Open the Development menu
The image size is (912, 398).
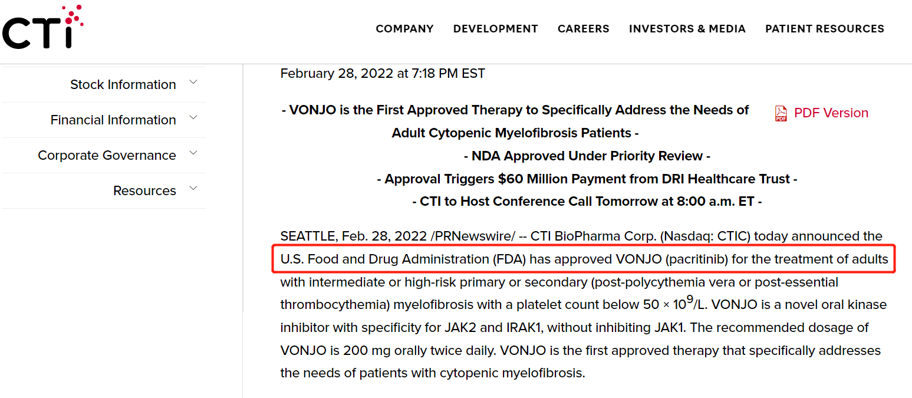495,29
